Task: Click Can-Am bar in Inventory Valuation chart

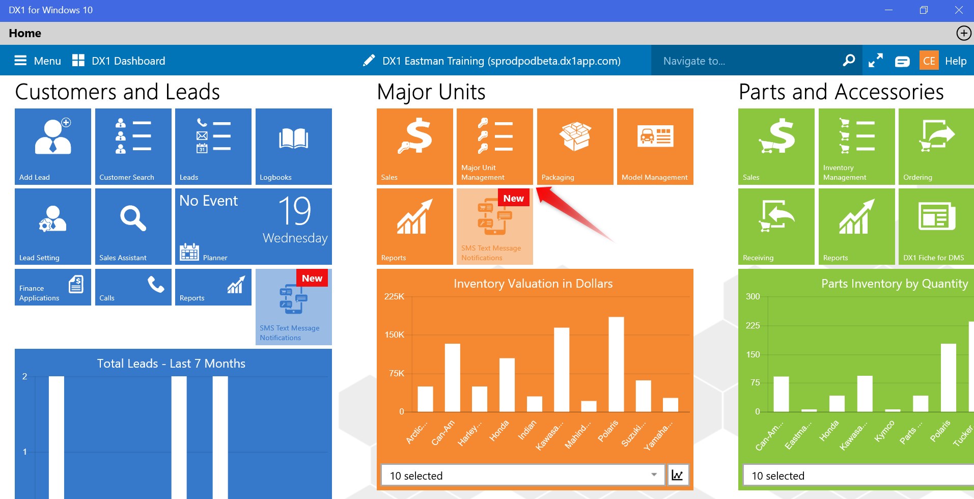Action: click(x=452, y=378)
